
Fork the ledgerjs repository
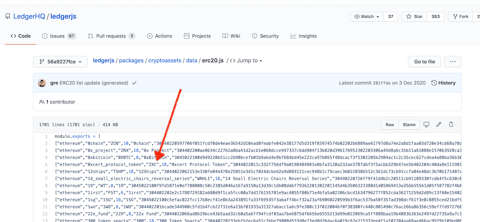[461, 16]
